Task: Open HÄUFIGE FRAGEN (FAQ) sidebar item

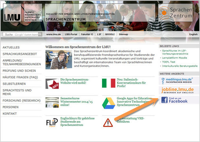Action: 20,77
